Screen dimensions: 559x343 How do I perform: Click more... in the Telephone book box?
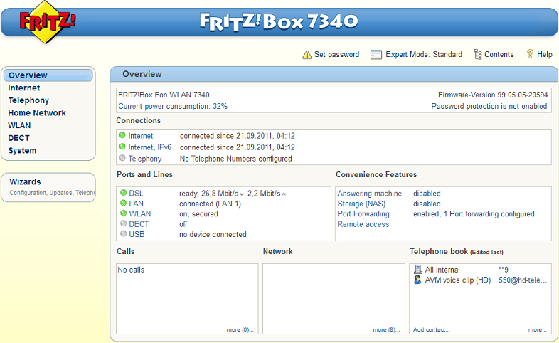tap(537, 329)
